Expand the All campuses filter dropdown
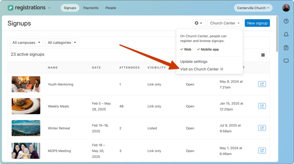Screen dimensions: 294x164 click(26, 43)
